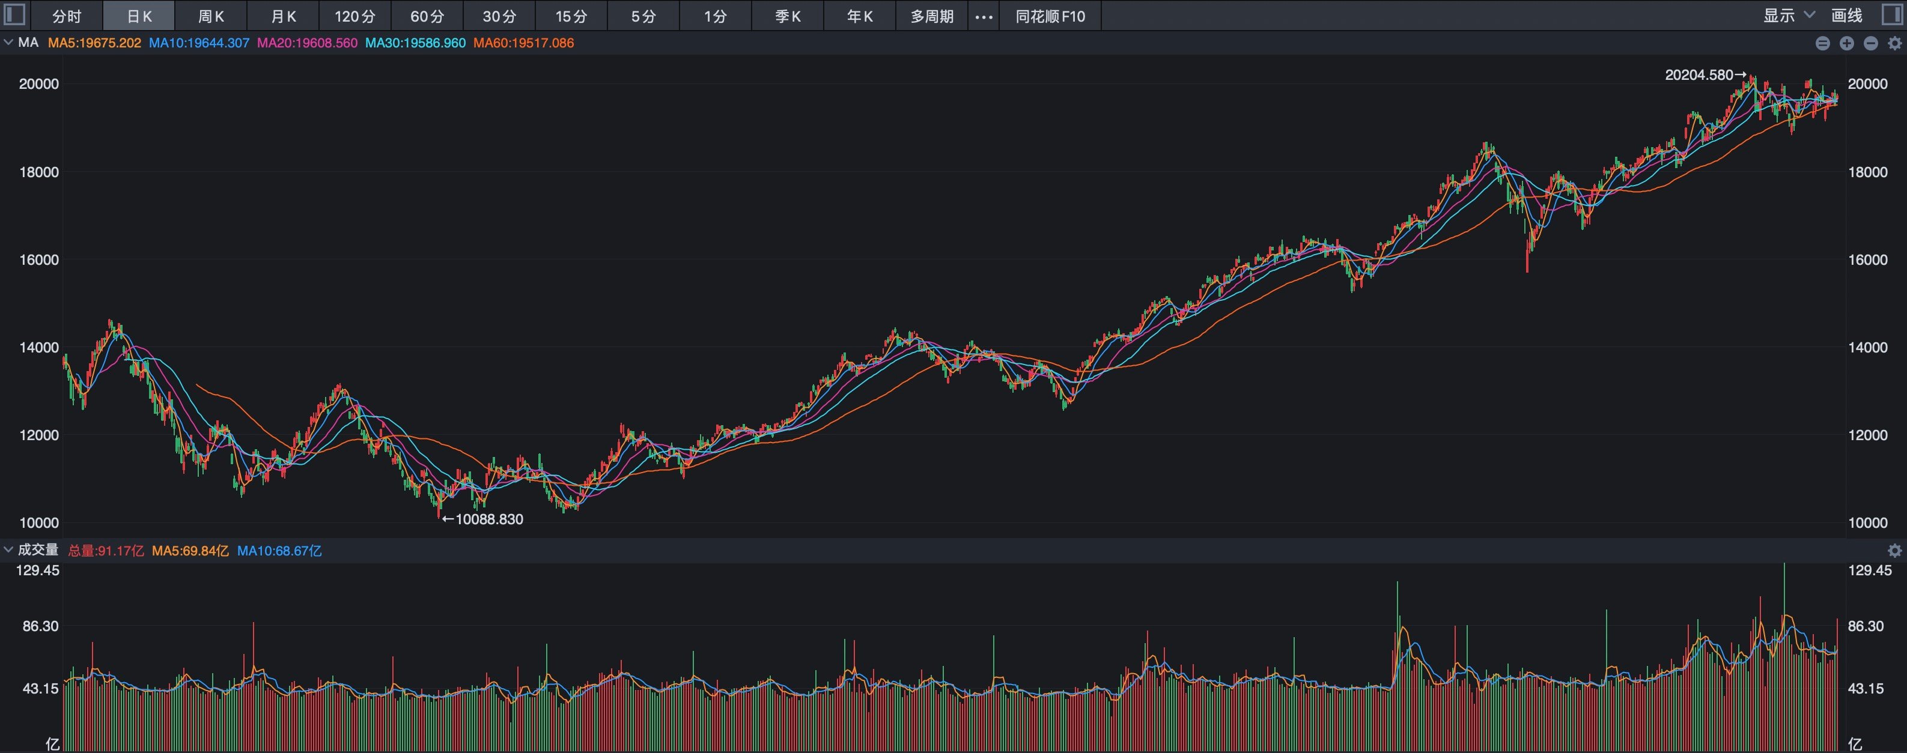The height and width of the screenshot is (753, 1907).
Task: Open the 画线 drawing tools
Action: 1846,16
